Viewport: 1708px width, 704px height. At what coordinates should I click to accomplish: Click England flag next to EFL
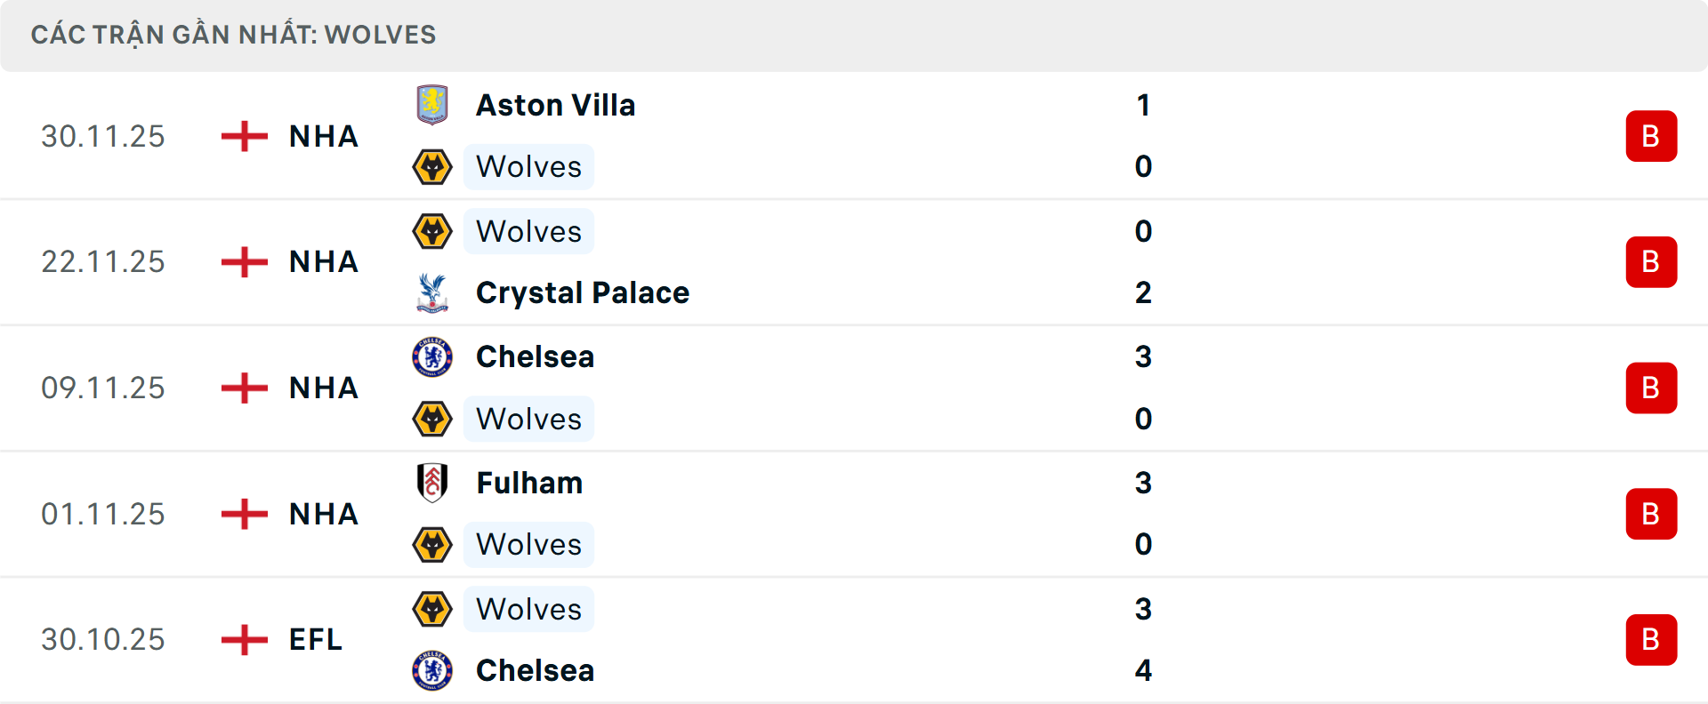[x=244, y=639]
